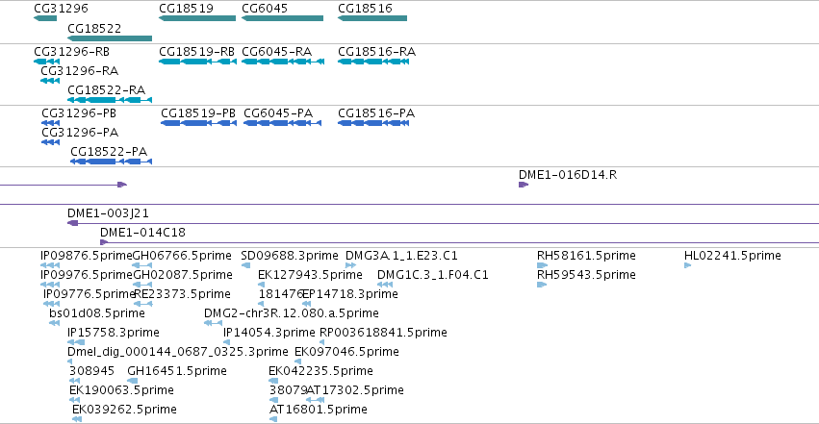
Task: Select the RH58161.5prime EST arrow
Action: pyautogui.click(x=542, y=265)
